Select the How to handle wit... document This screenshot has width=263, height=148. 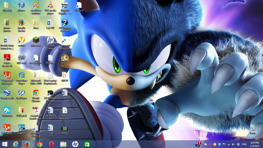pyautogui.click(x=65, y=113)
